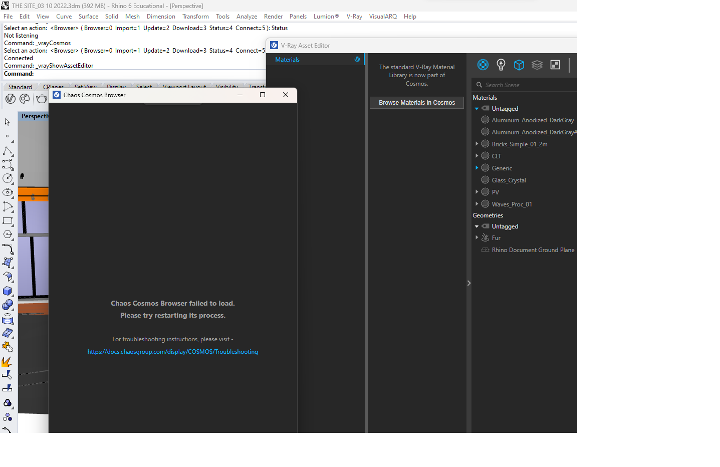Open the File menu

click(8, 17)
